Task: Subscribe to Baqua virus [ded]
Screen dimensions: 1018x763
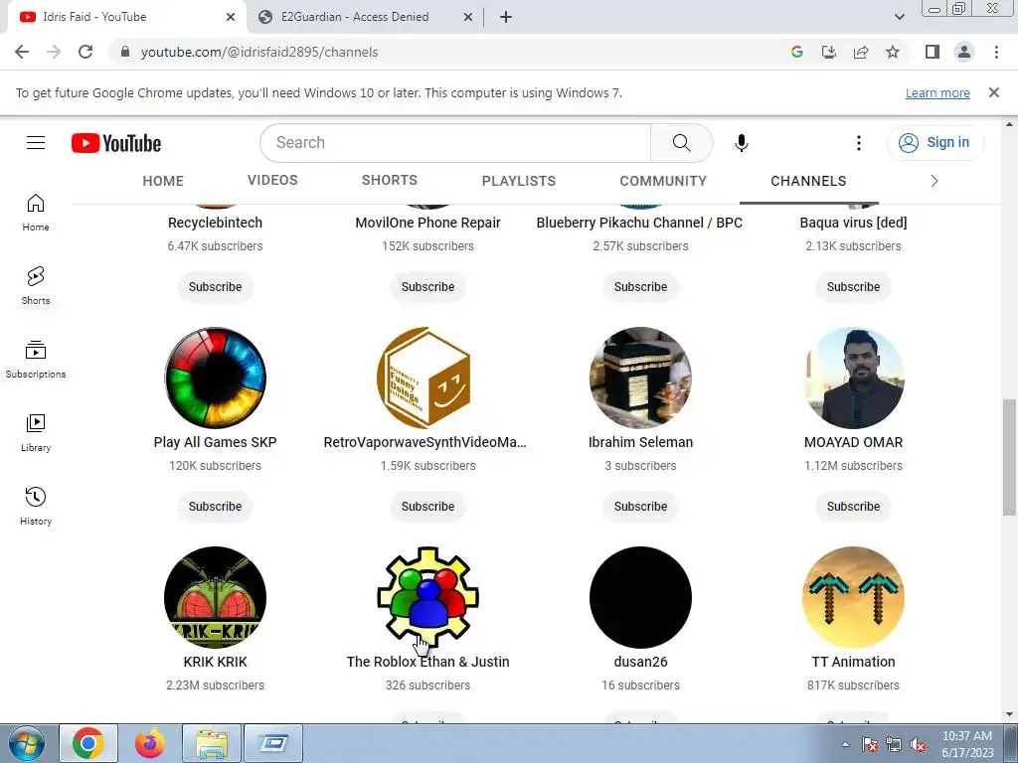Action: point(853,287)
